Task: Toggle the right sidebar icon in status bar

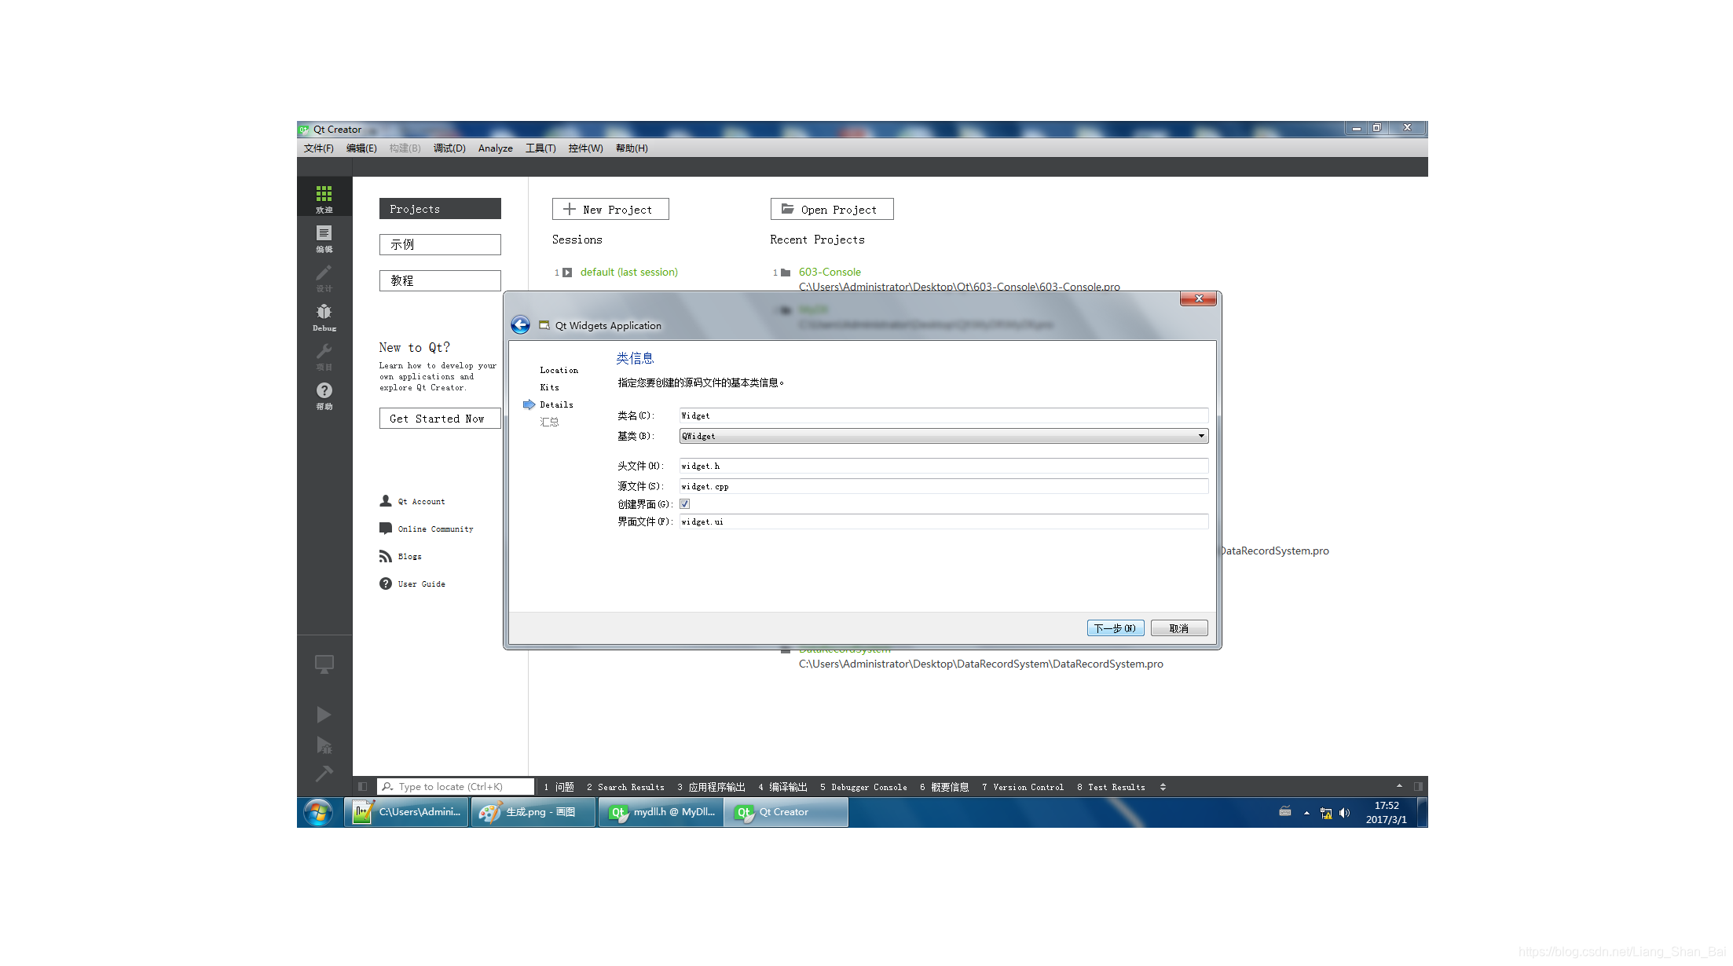Action: (1418, 786)
